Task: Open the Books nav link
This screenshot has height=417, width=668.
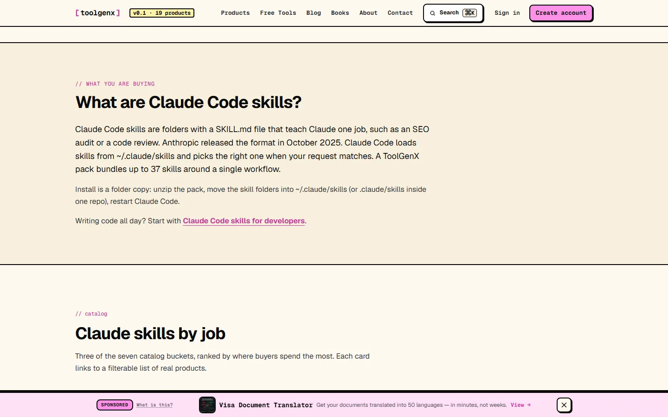Action: [x=340, y=13]
